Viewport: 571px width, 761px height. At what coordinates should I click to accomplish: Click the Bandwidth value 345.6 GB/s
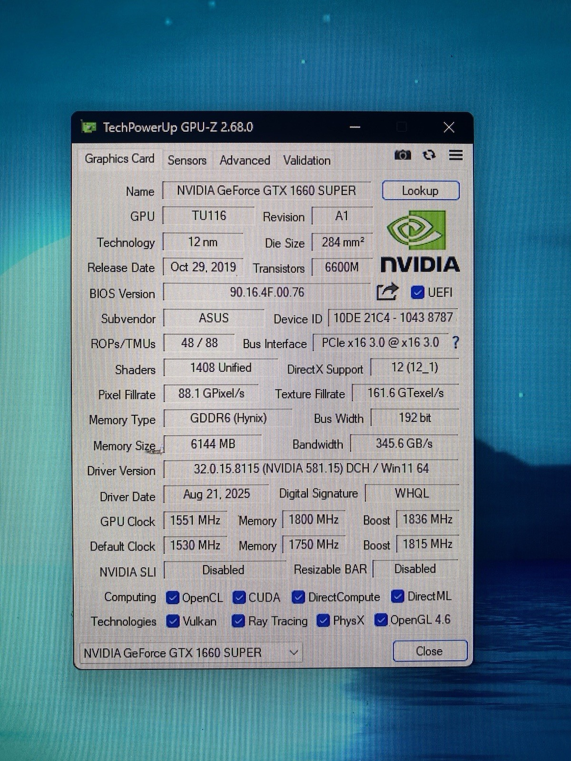(404, 443)
